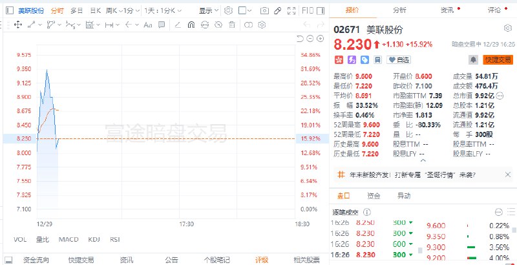Delete drawings with the trash icon
The height and width of the screenshot is (265, 517).
pos(232,25)
